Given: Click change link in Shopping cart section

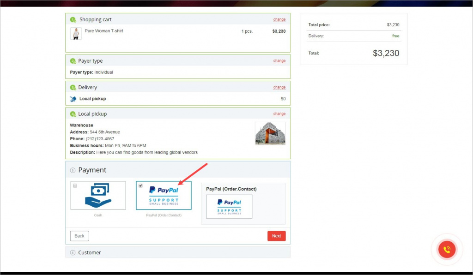Looking at the screenshot, I should pyautogui.click(x=279, y=19).
